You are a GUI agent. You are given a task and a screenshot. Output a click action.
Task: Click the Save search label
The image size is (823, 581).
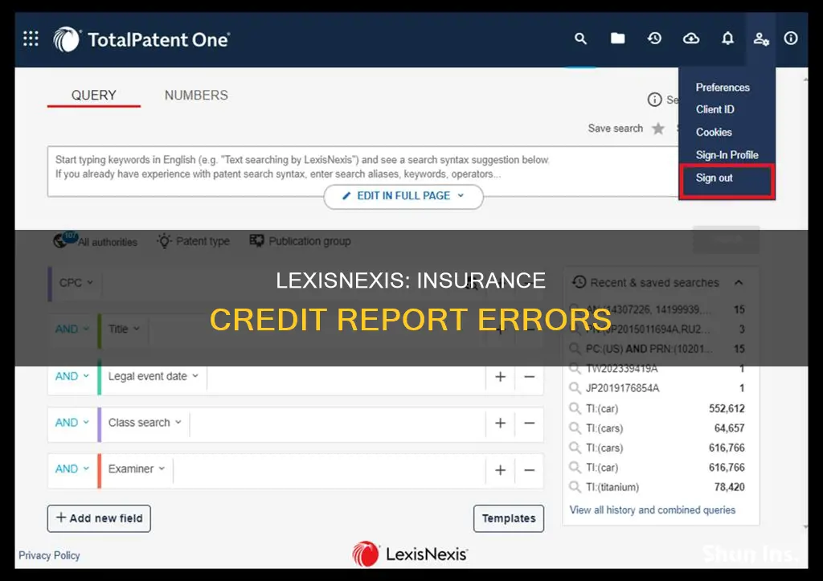point(615,129)
